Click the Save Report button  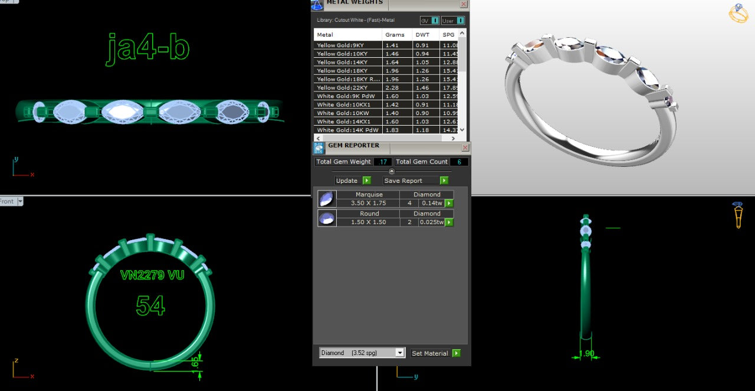(411, 180)
